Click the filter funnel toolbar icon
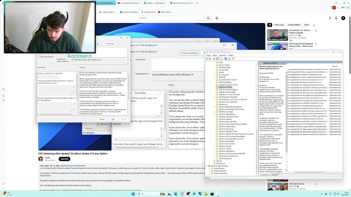 (233, 59)
